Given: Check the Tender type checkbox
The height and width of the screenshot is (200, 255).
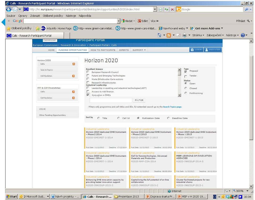Looking at the screenshot, I should click(x=186, y=76).
